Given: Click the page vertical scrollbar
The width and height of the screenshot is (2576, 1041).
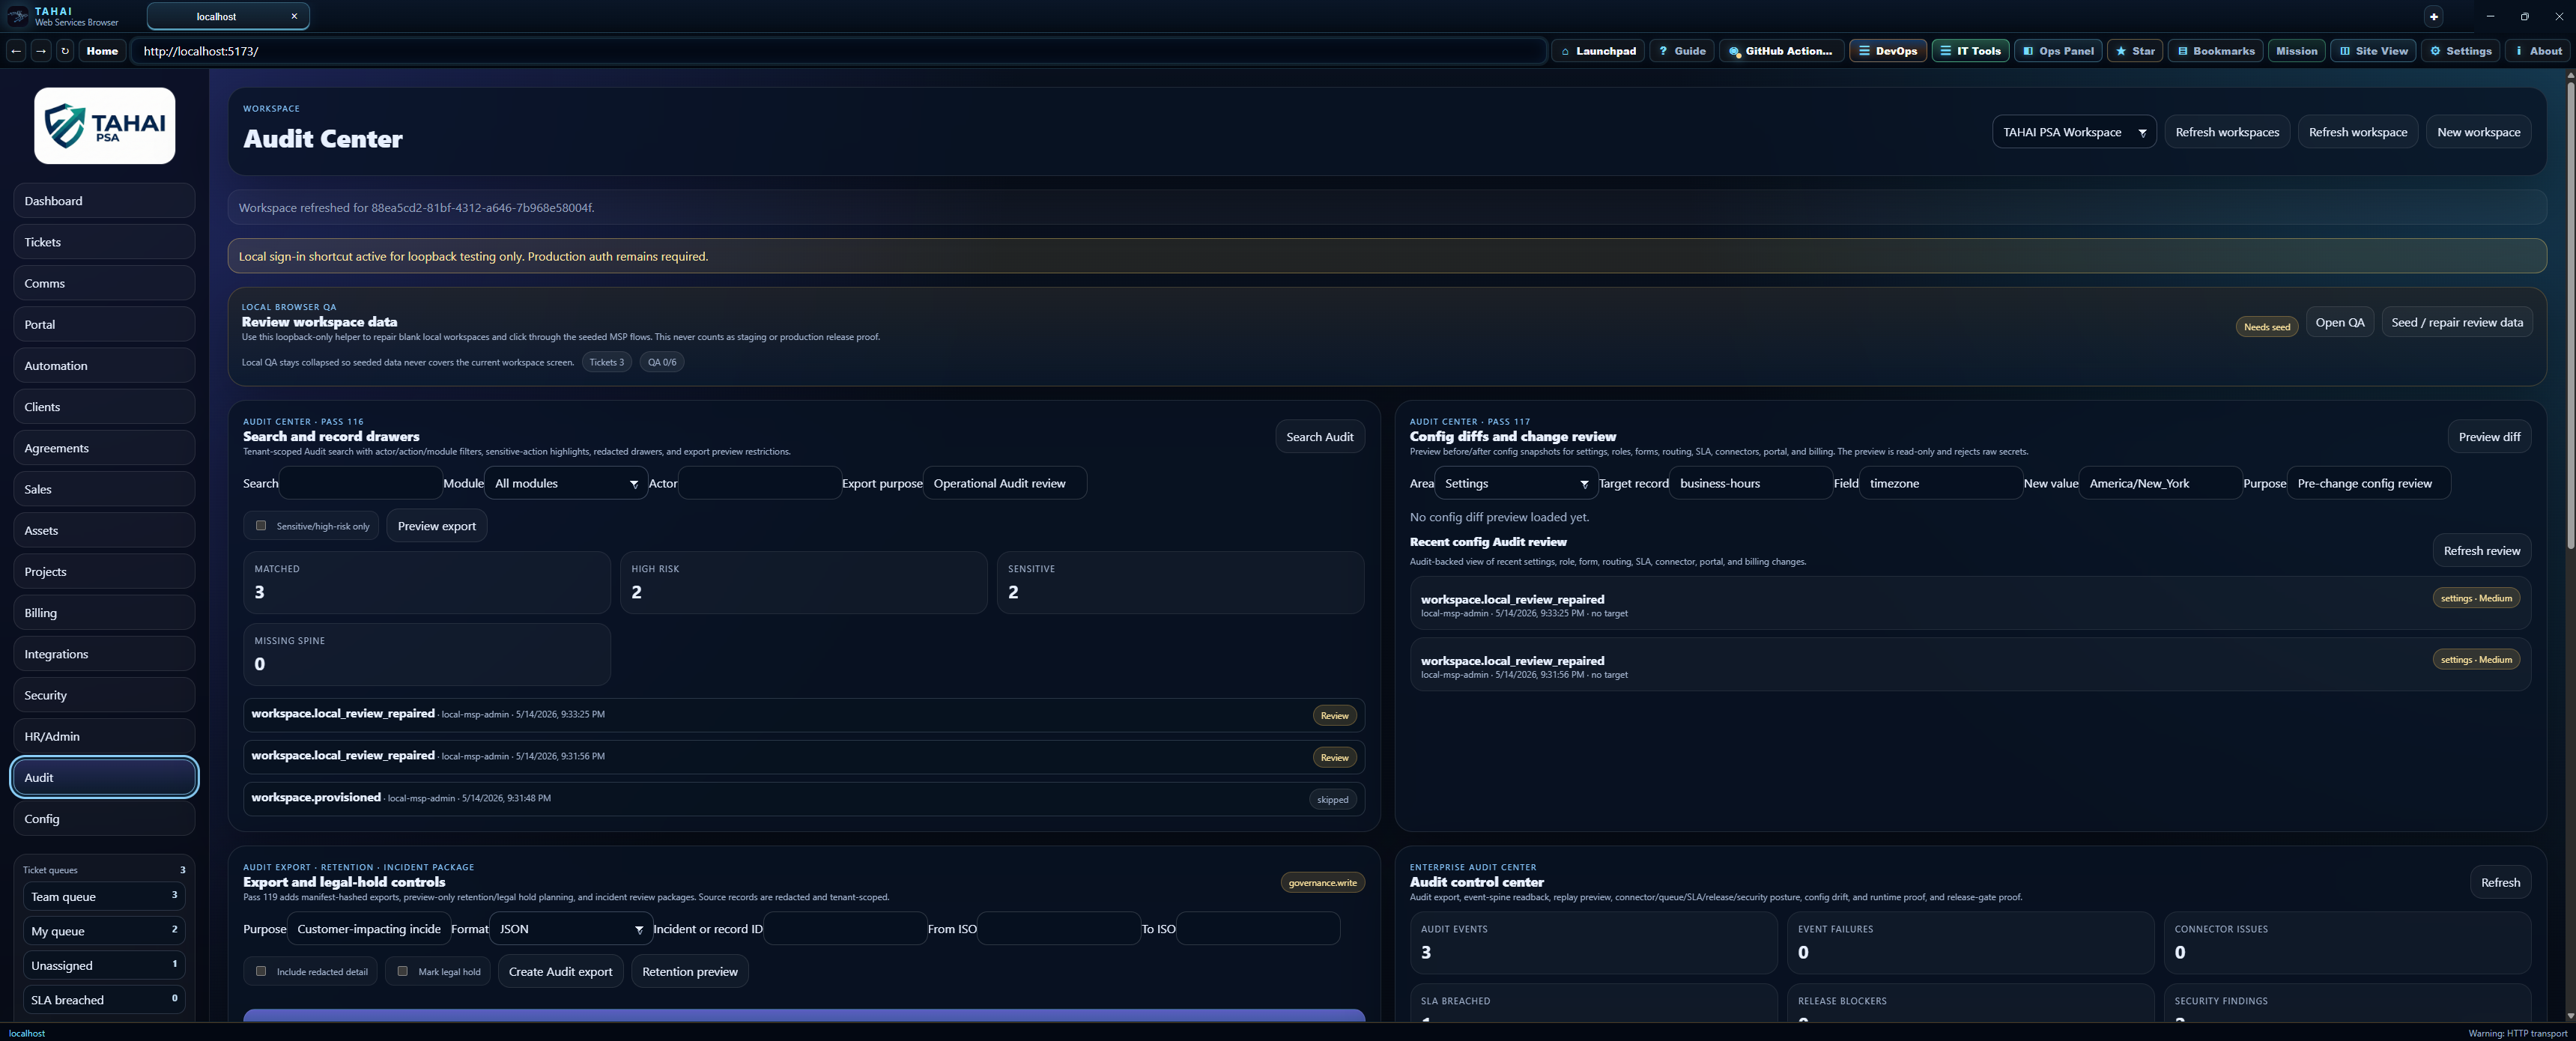Looking at the screenshot, I should 2570,316.
